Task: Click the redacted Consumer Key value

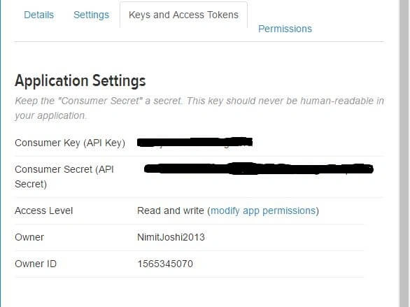Action: tap(195, 143)
